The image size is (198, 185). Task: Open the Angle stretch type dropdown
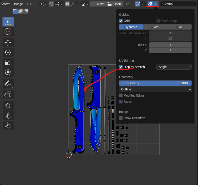(174, 67)
